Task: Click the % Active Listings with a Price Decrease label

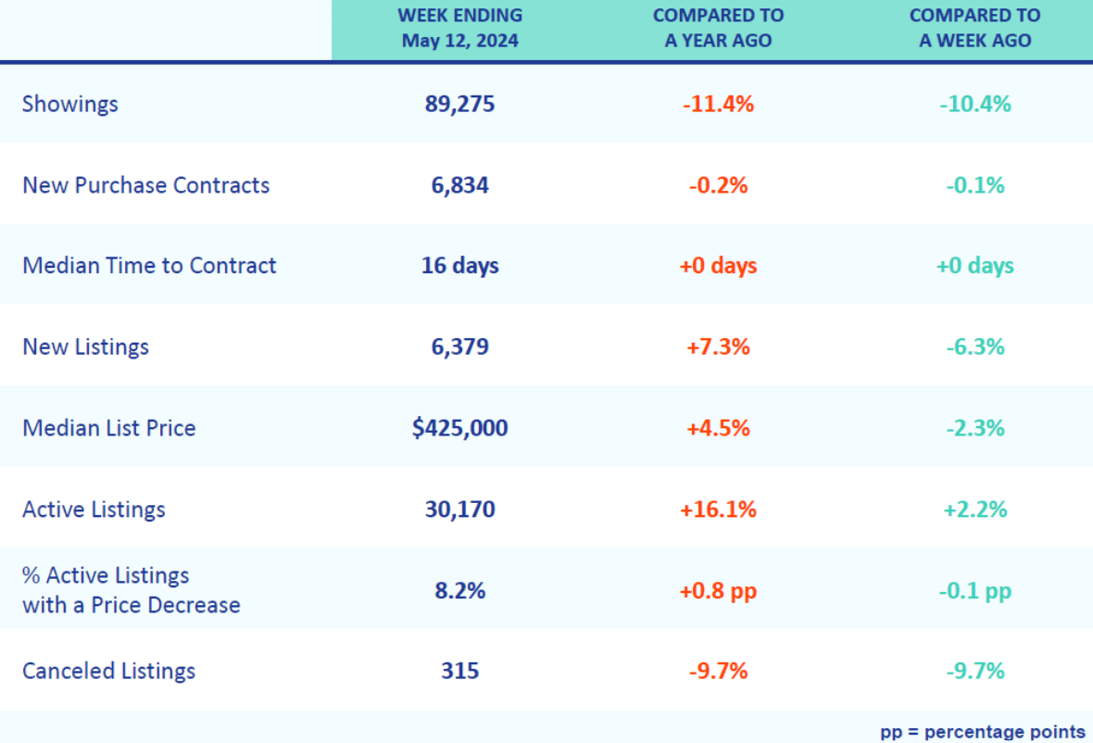Action: tap(131, 590)
